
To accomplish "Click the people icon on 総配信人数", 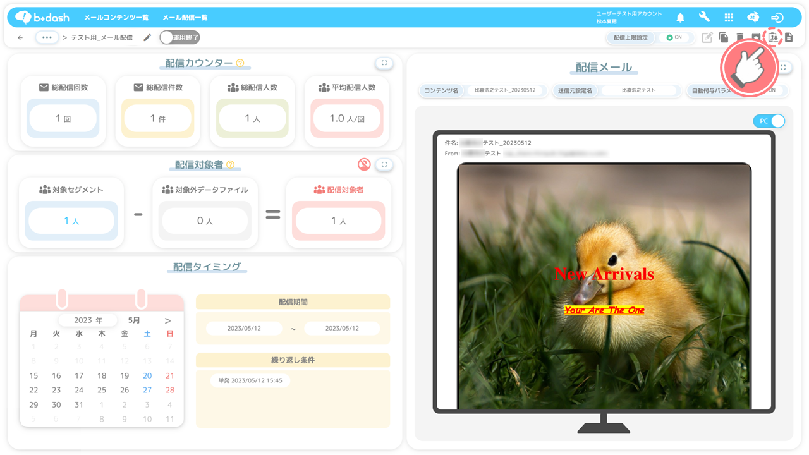I will (x=233, y=88).
